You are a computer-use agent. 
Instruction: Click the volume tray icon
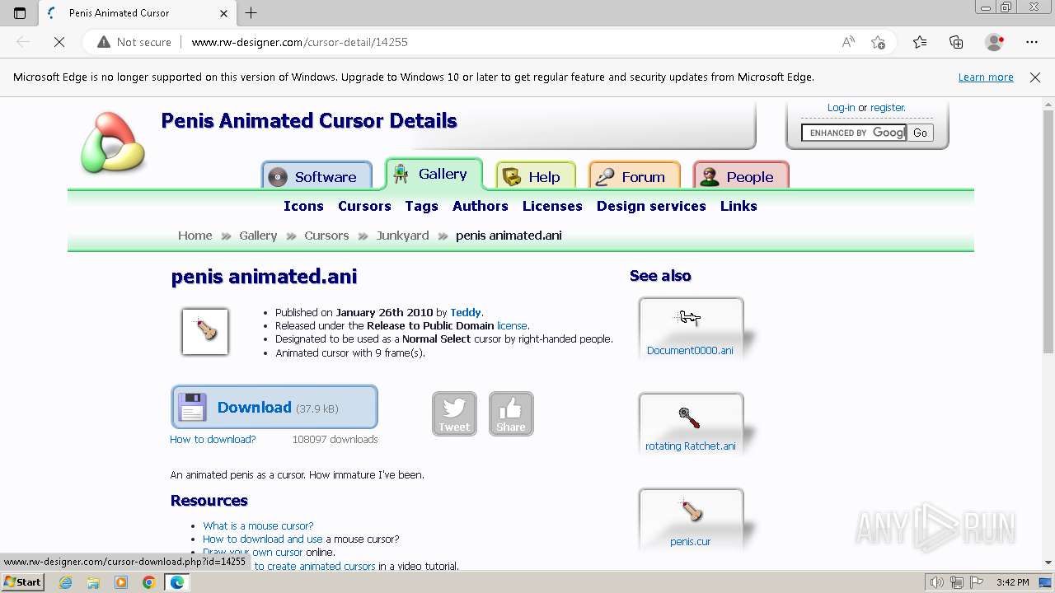938,582
